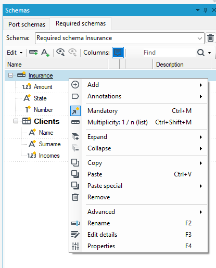216x268 pixels.
Task: Toggle the description Columns button
Action: click(118, 53)
